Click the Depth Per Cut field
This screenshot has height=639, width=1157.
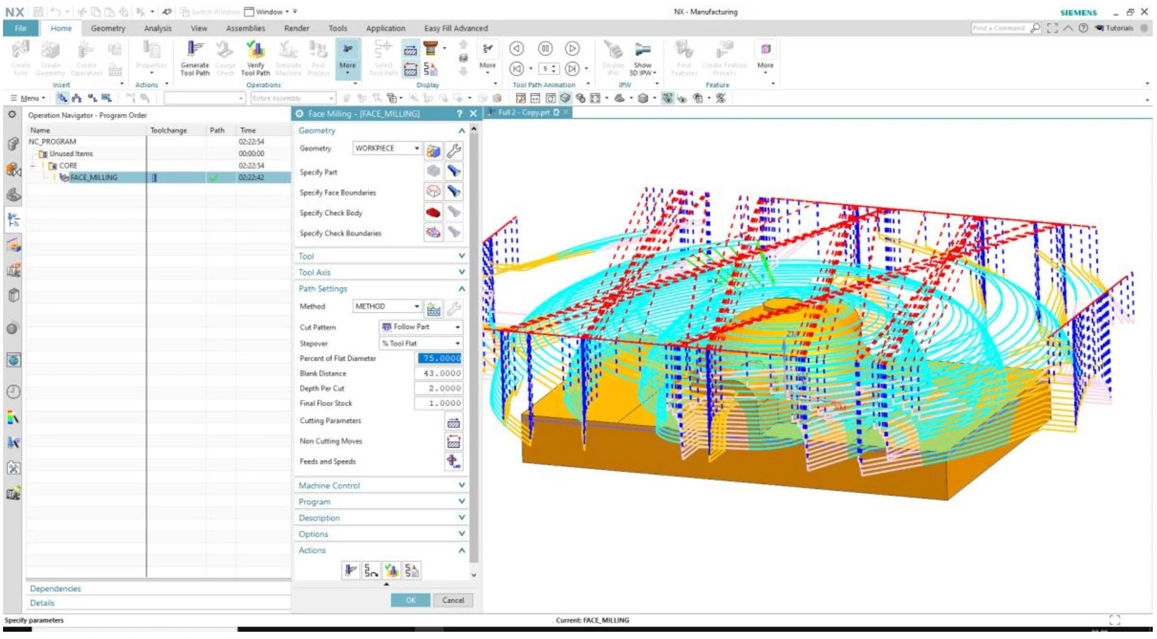pyautogui.click(x=439, y=388)
